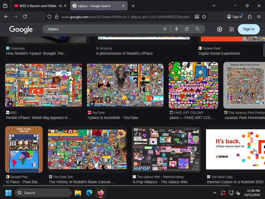Open Screen Rant Digital Social Experiment link

219,53
